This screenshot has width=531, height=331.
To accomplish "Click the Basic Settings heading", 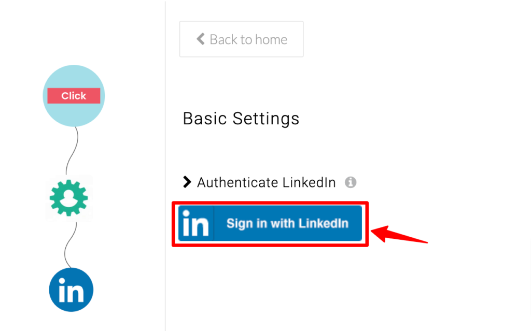I will [x=241, y=119].
